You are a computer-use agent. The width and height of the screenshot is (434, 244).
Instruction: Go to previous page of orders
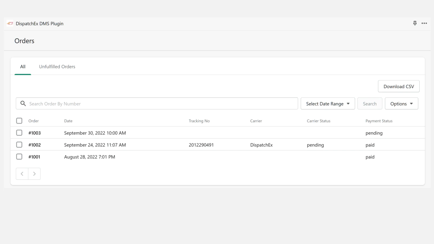(x=22, y=174)
